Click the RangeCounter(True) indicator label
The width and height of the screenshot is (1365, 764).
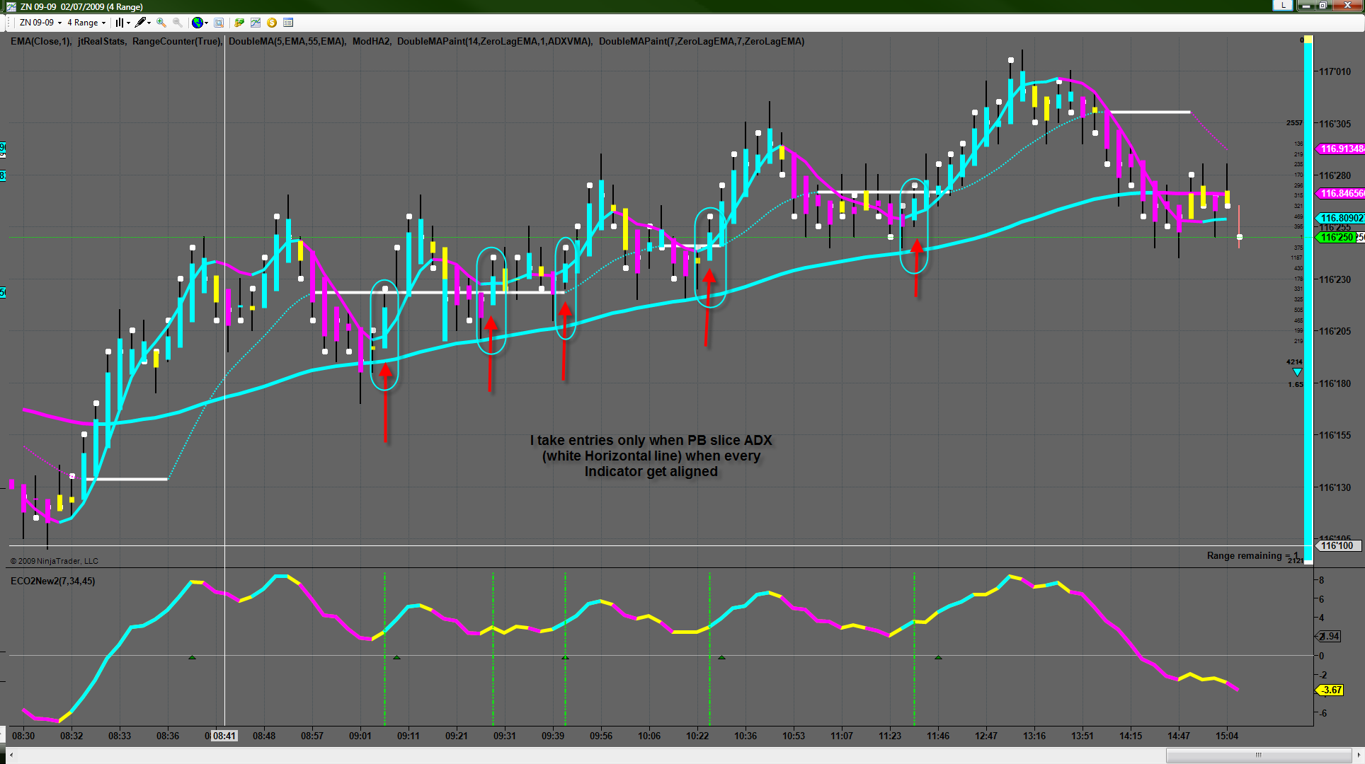click(178, 41)
